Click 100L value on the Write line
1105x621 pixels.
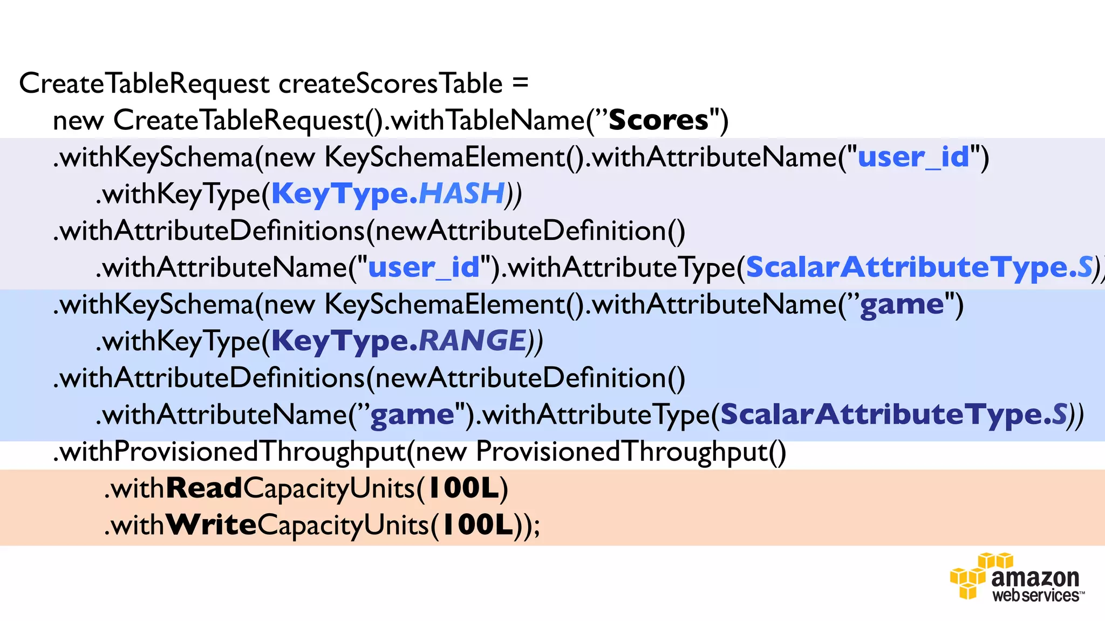point(478,525)
